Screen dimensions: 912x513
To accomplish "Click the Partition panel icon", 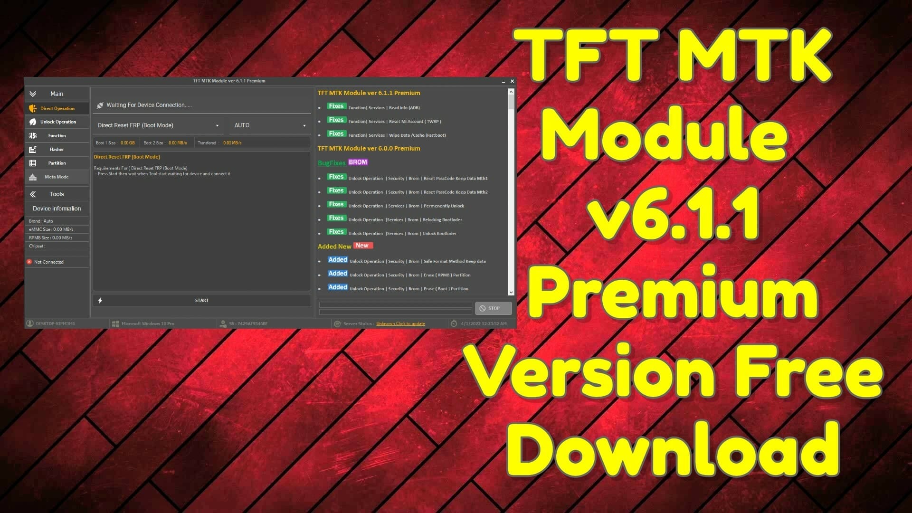I will [x=33, y=162].
